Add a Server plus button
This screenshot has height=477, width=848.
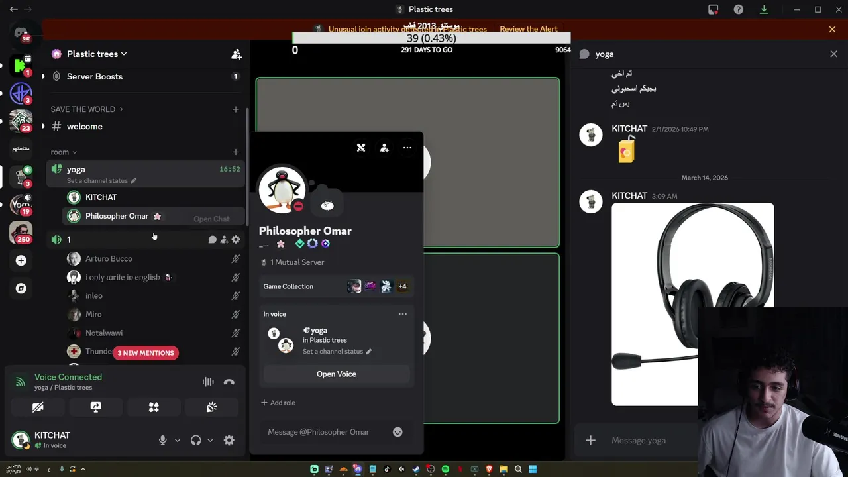21,260
